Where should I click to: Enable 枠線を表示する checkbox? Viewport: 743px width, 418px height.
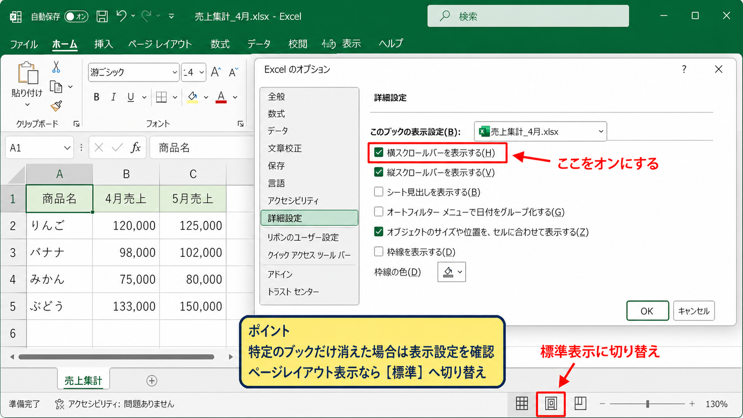[379, 251]
